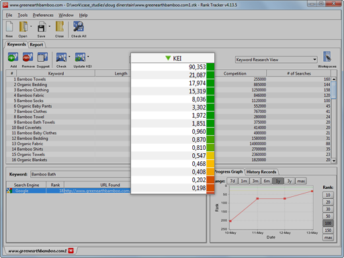Click the keyword table scrollbar up arrow
The image size is (344, 258).
(x=334, y=79)
